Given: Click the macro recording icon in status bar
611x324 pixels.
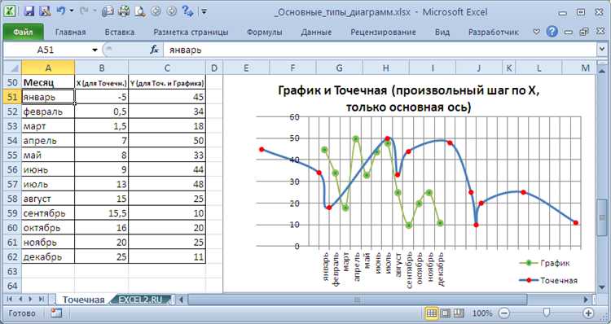Looking at the screenshot, I should [x=57, y=313].
